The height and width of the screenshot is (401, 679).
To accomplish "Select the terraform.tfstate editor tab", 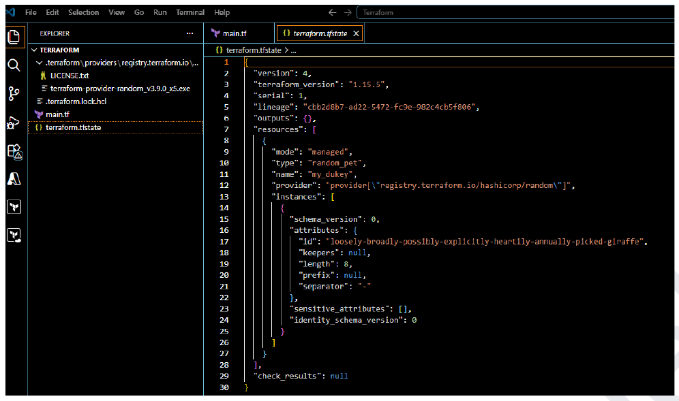I will click(x=320, y=33).
